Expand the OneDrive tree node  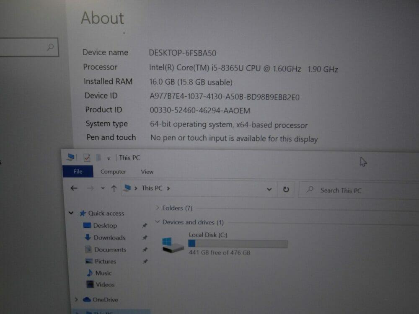pyautogui.click(x=76, y=299)
